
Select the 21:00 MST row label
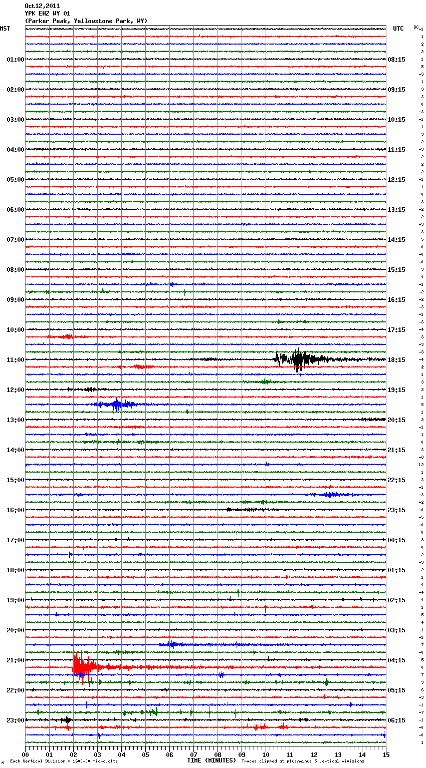(15, 660)
